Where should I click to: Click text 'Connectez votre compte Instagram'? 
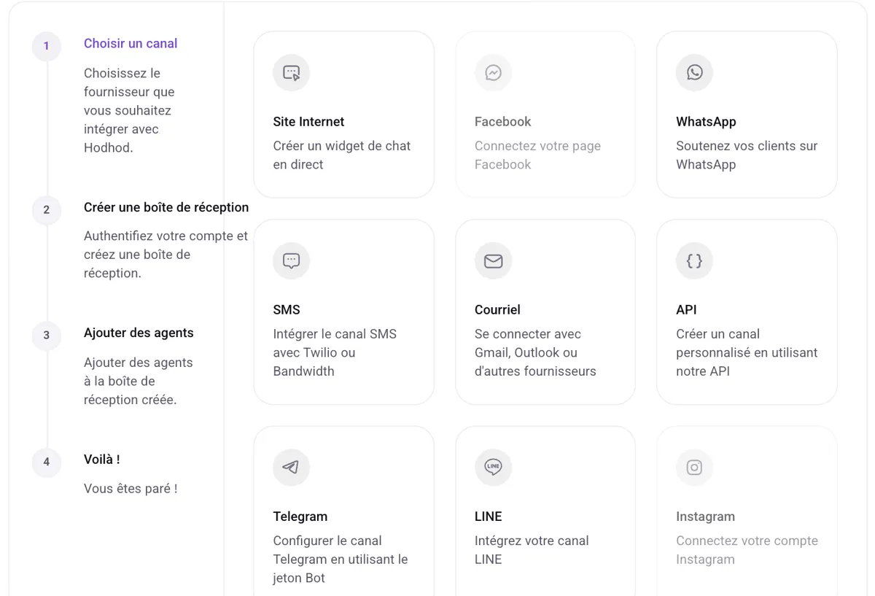click(747, 550)
